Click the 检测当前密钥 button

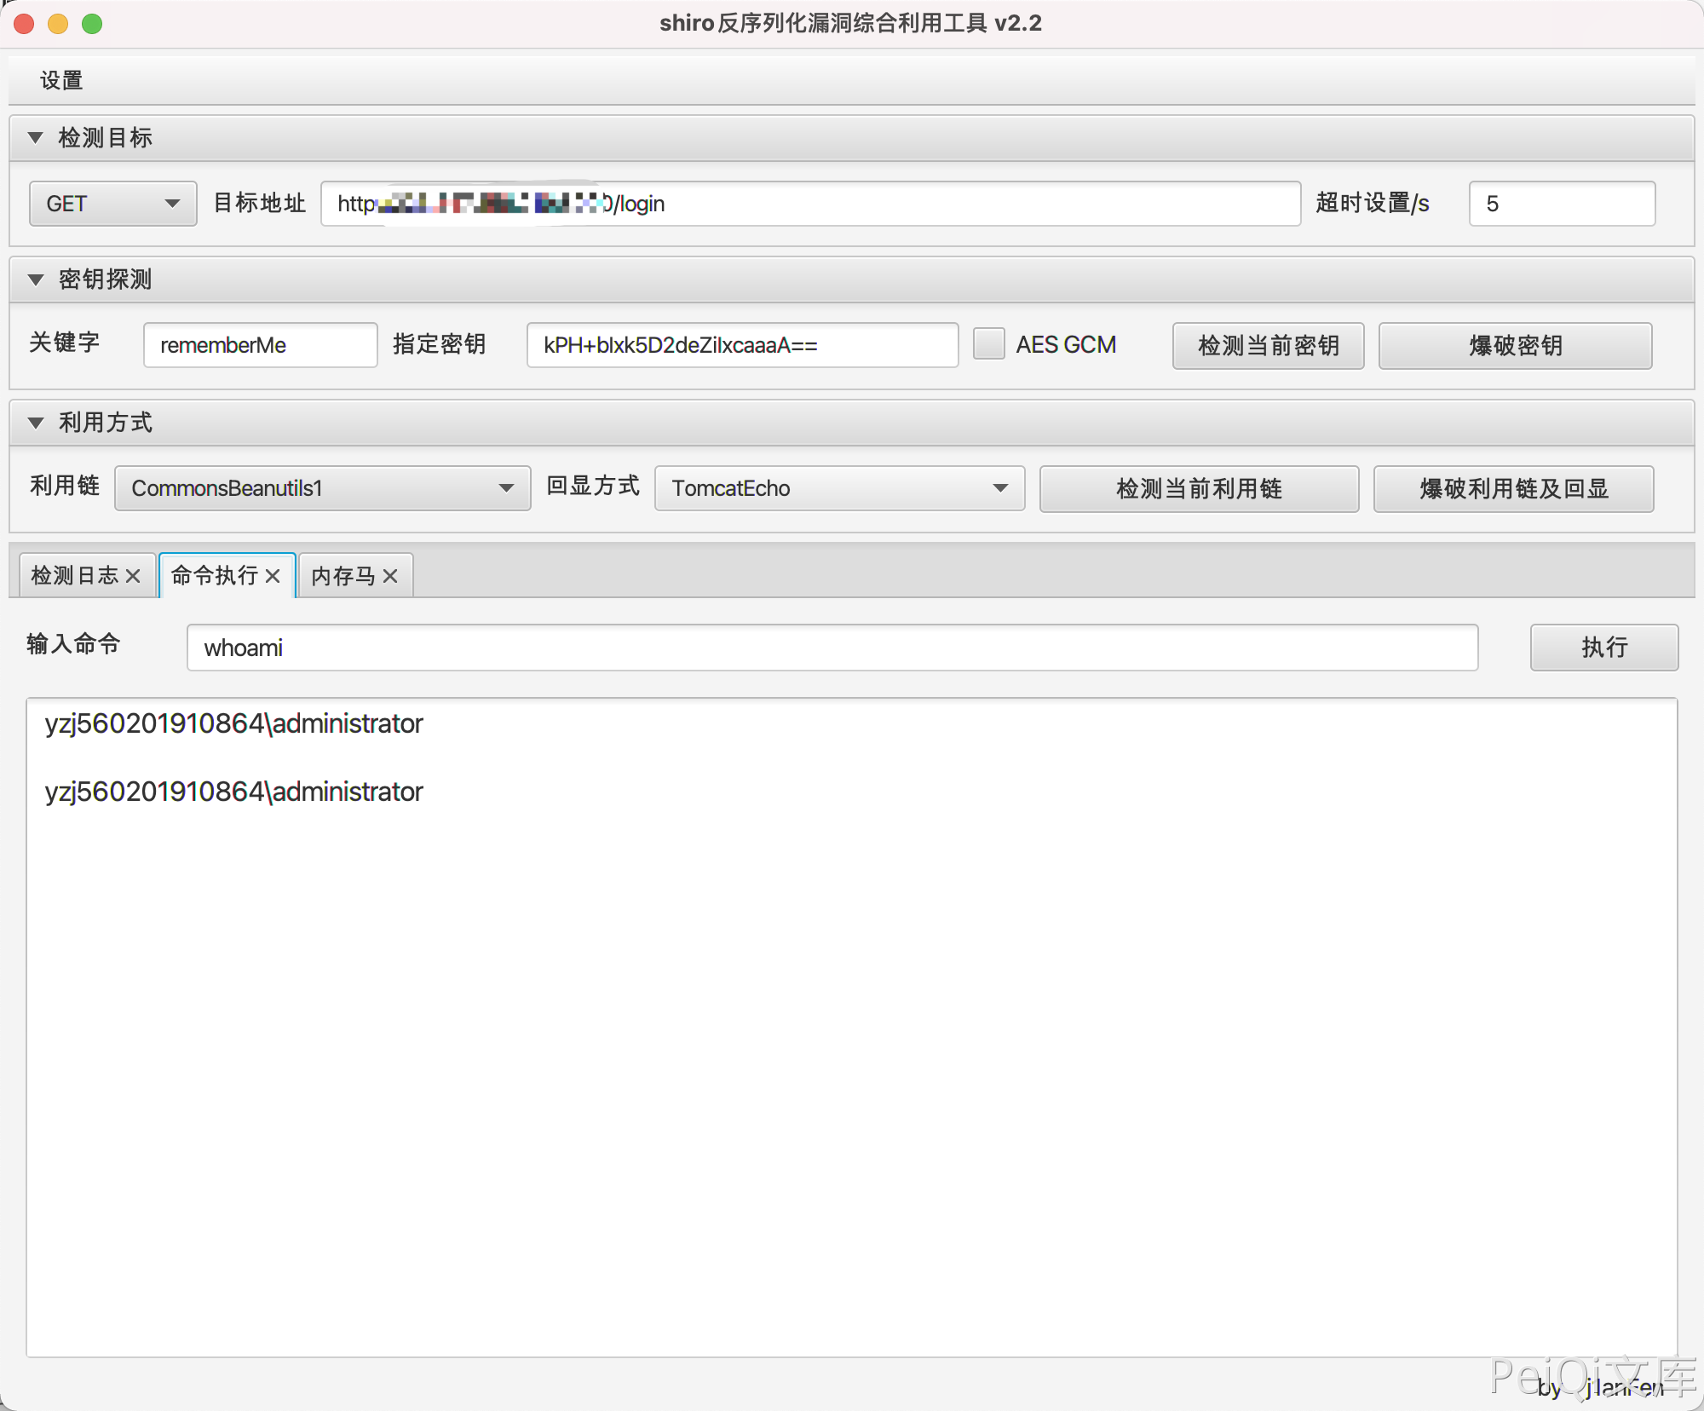(x=1268, y=346)
